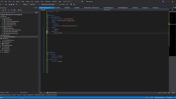
Task: Click the editor vertical scrollbar minimap
Action: (x=172, y=34)
